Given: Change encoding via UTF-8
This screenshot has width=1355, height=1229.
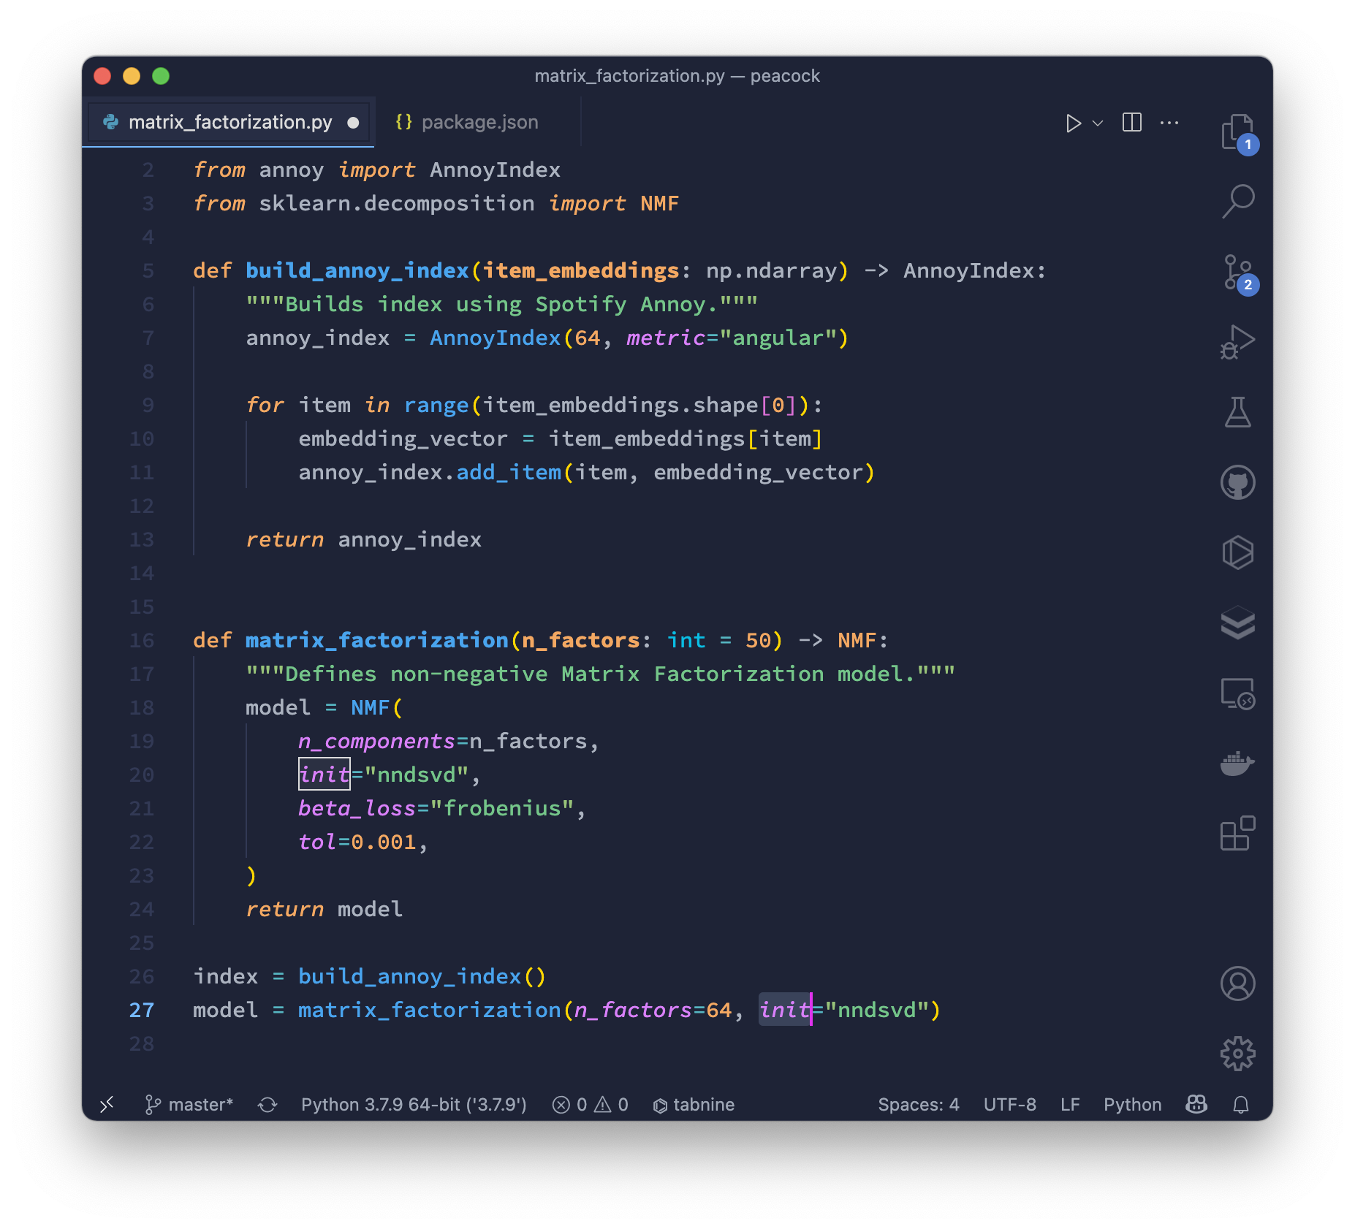Looking at the screenshot, I should click(1009, 1104).
